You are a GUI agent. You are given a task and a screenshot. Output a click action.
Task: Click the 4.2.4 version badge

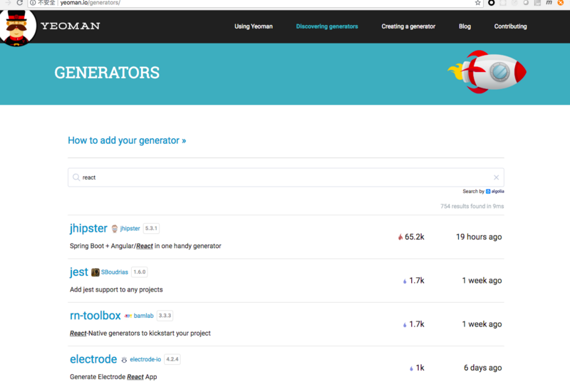click(172, 359)
